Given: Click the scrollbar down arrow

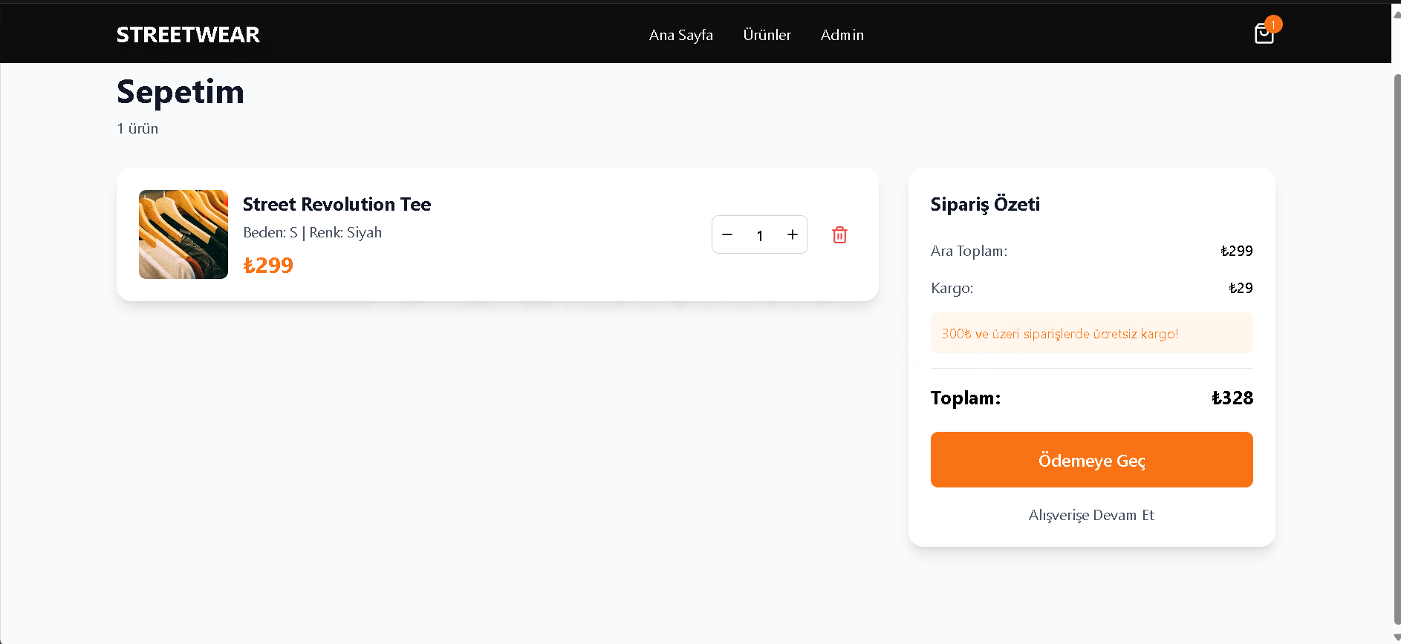Looking at the screenshot, I should (1397, 637).
